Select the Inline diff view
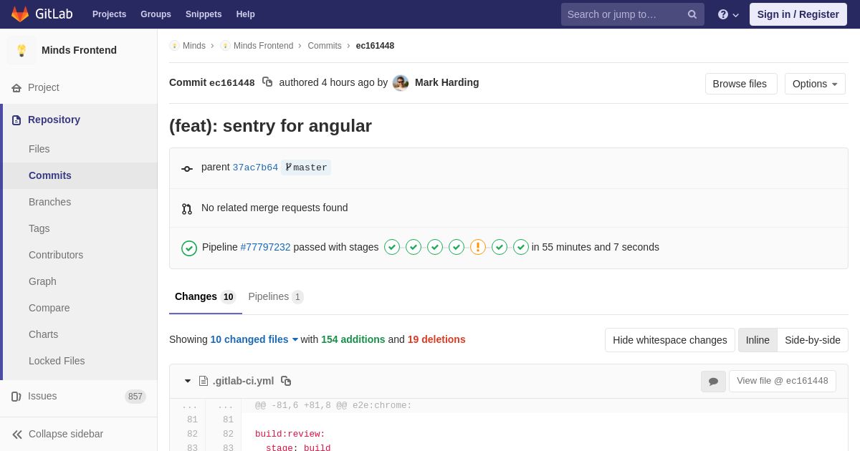The image size is (860, 451). 758,340
